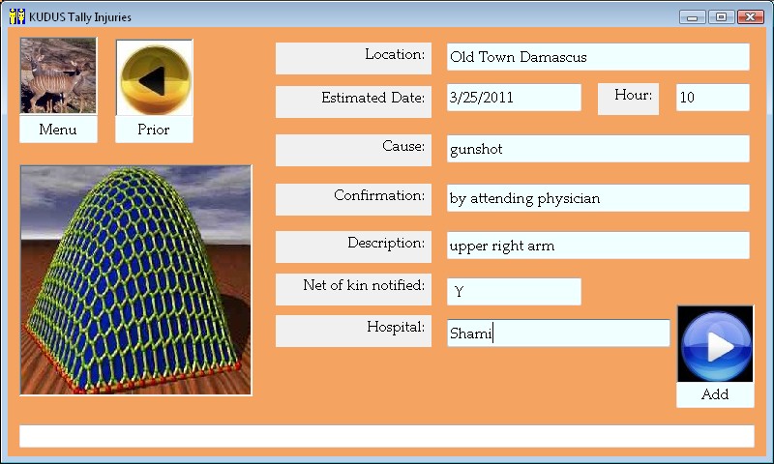Screen dimensions: 774x464
Task: Click the golden back-arrow Prior icon
Action: (155, 77)
